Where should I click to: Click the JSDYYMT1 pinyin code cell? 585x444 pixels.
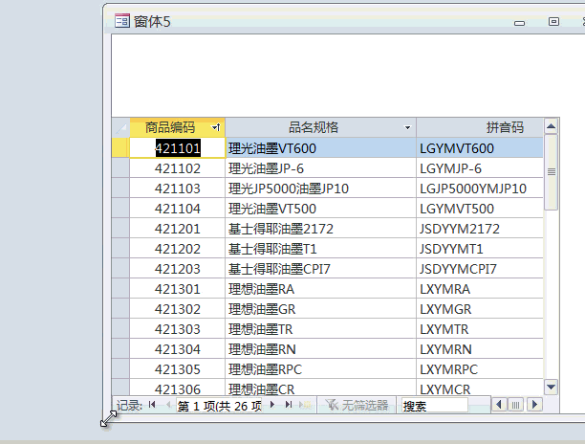pyautogui.click(x=480, y=249)
